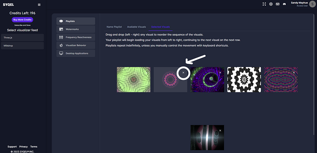317x153 pixels.
Task: Remove the pink ring visual with X
Action: pos(183,73)
